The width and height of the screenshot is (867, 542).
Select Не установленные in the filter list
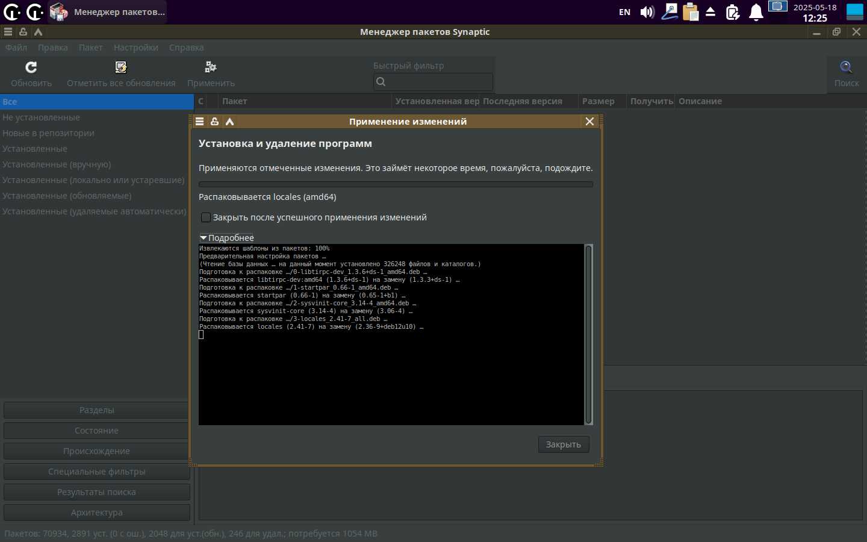point(97,117)
